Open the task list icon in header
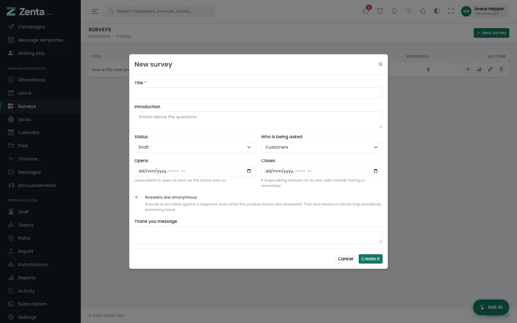 coord(408,11)
